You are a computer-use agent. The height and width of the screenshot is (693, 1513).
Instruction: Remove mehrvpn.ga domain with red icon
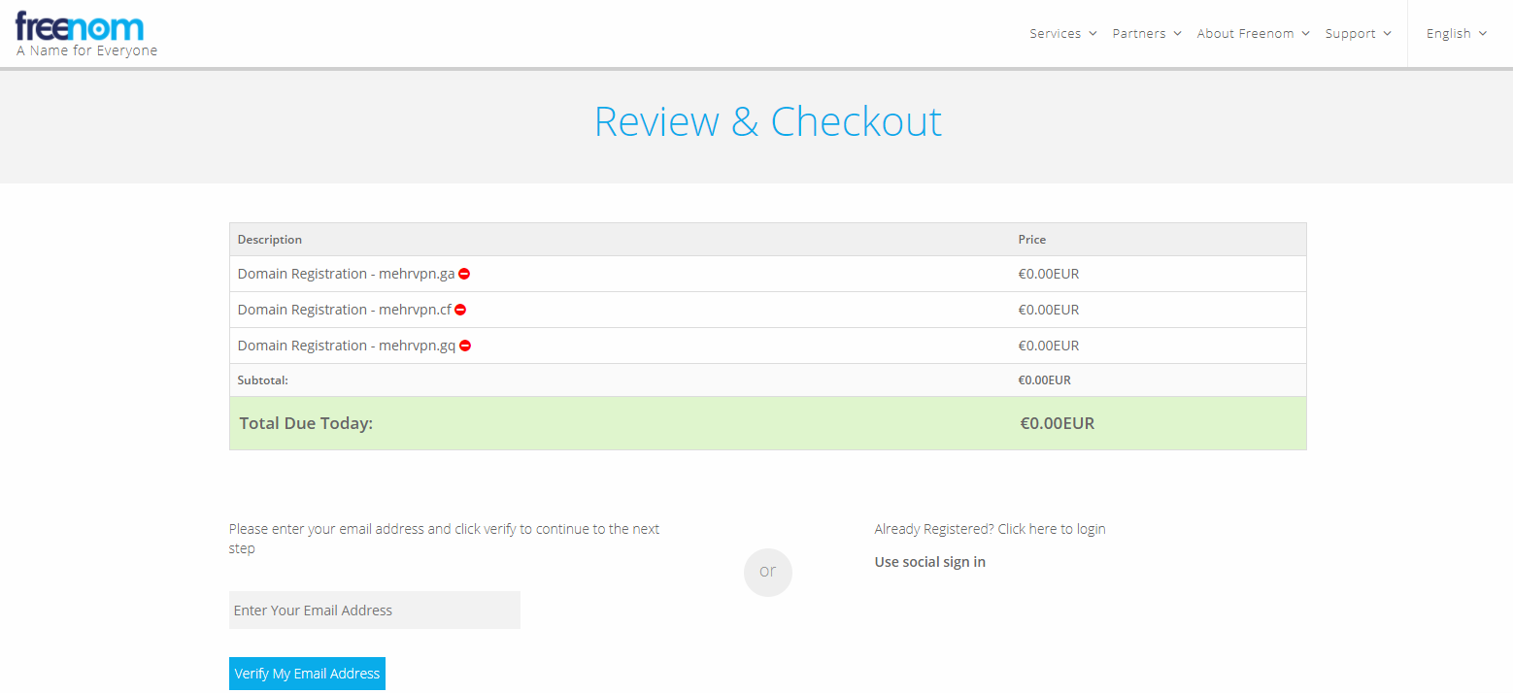click(464, 274)
